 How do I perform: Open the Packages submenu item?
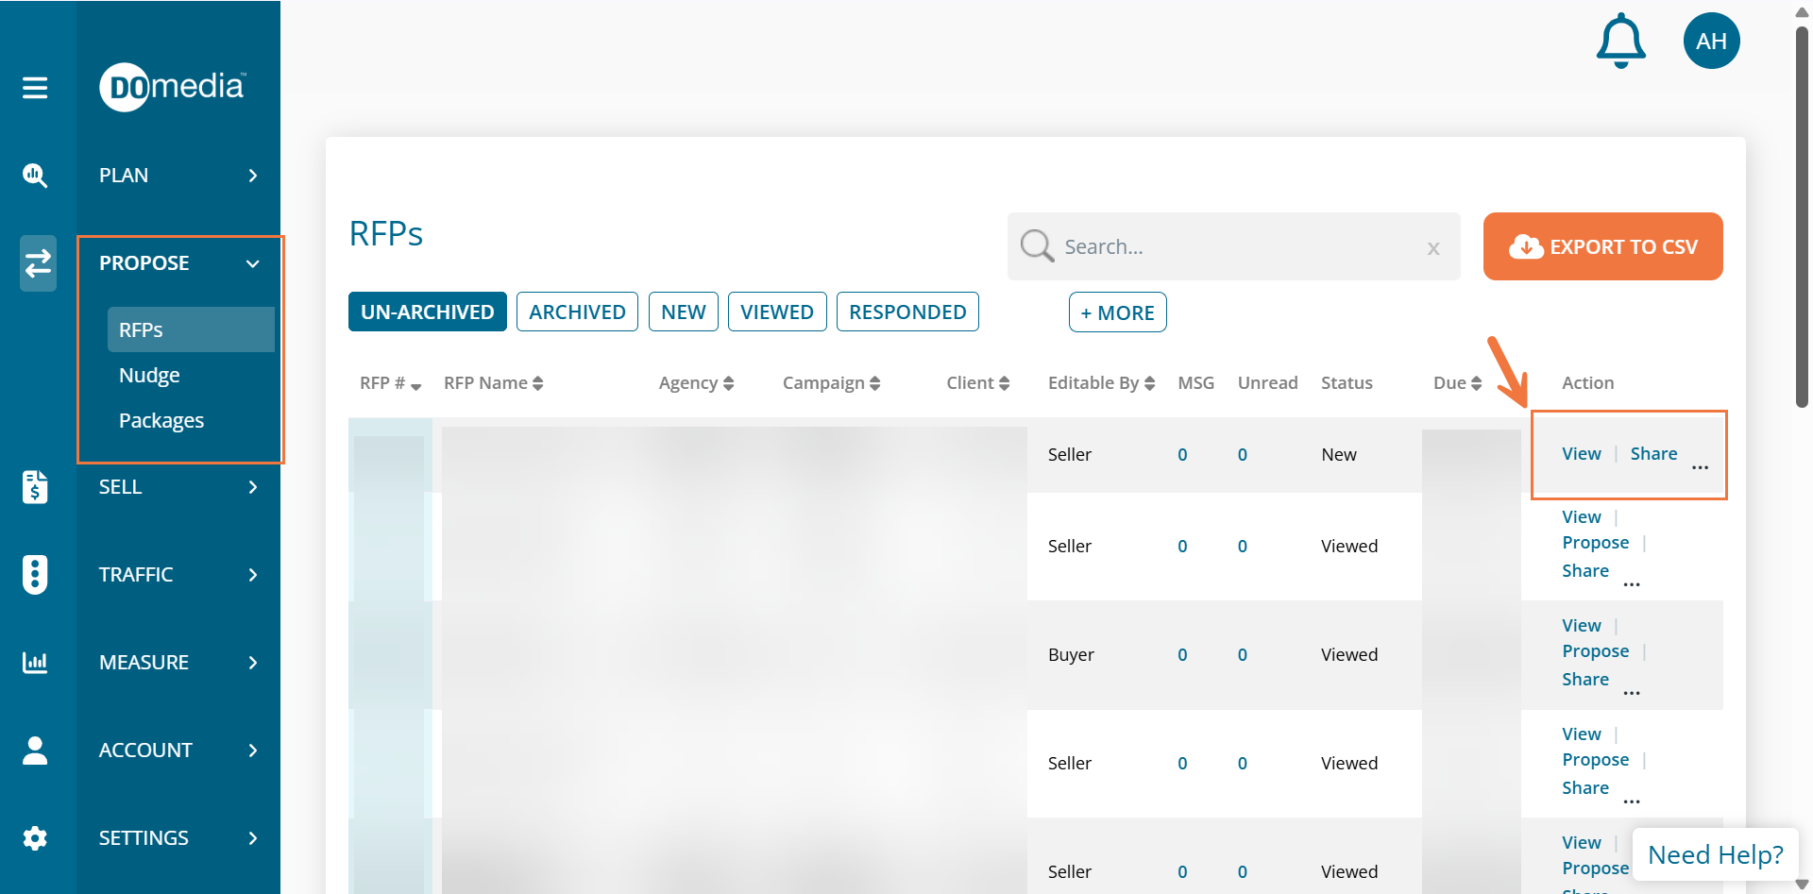pyautogui.click(x=161, y=421)
